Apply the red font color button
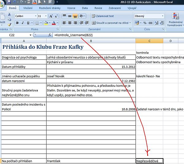The height and width of the screenshot is (164, 184). point(54,23)
